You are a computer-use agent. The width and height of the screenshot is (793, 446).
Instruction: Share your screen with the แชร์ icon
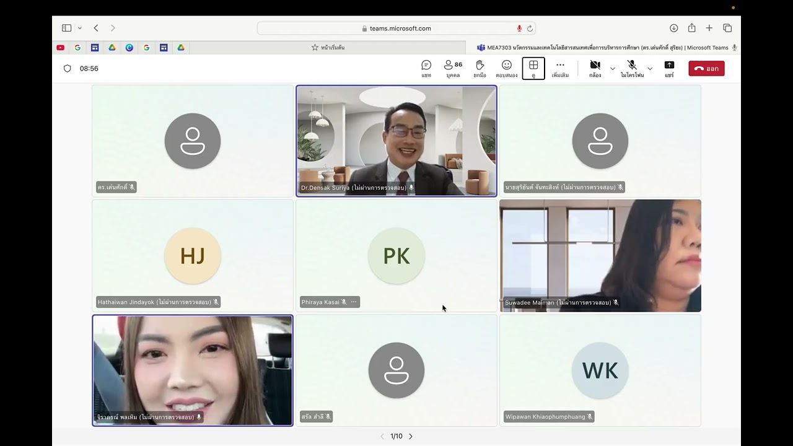point(669,69)
